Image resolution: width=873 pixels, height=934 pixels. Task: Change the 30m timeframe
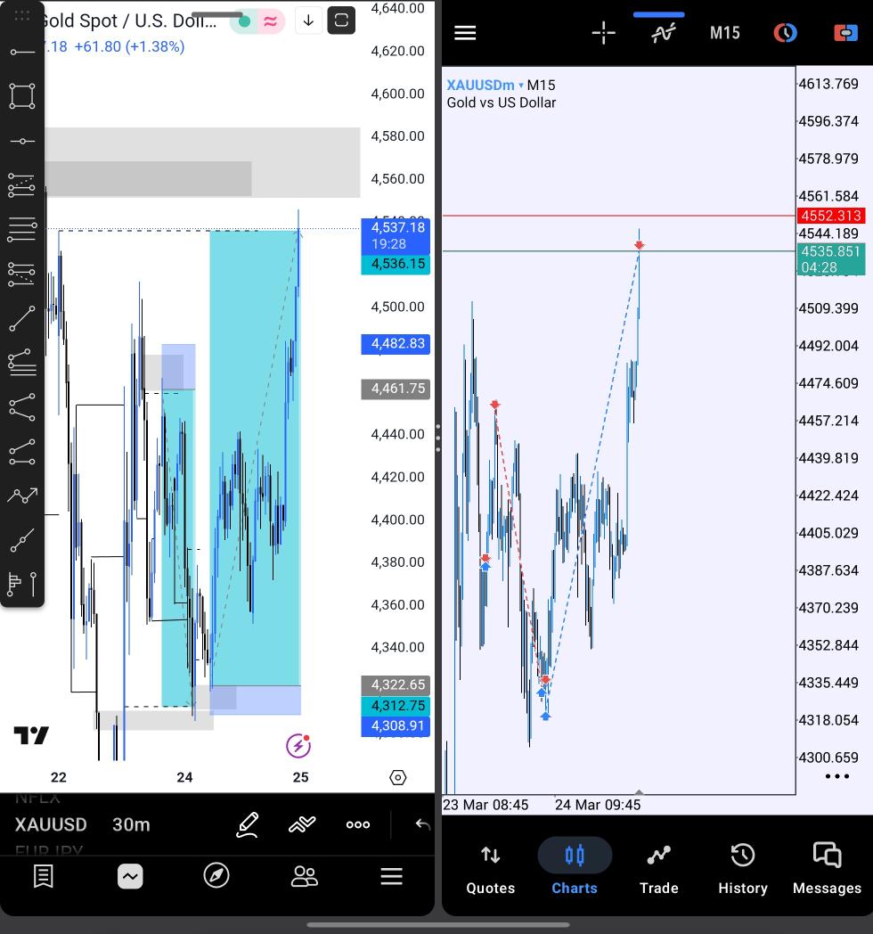tap(131, 824)
